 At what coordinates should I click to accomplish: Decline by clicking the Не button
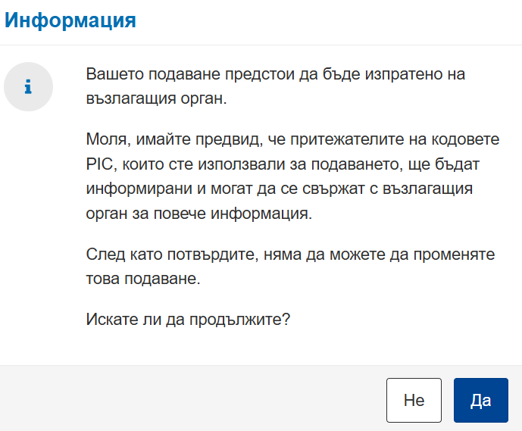(414, 400)
